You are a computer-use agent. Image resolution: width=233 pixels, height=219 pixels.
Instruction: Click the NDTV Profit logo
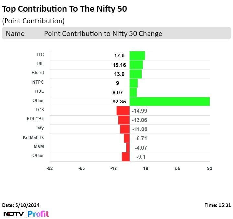point(26,214)
